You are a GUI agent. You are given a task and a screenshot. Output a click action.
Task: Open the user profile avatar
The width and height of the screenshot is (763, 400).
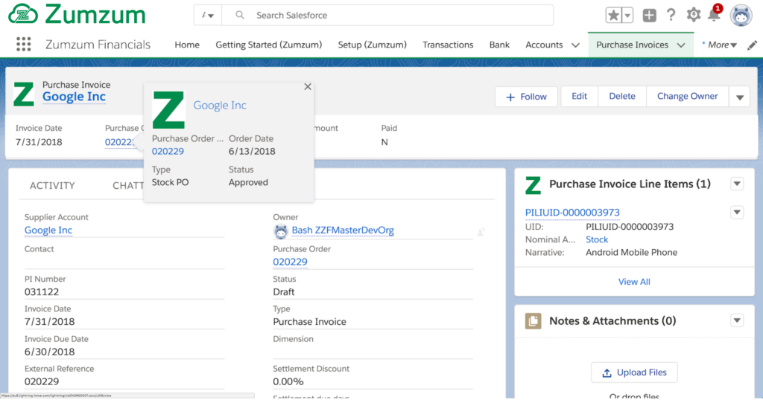(741, 16)
